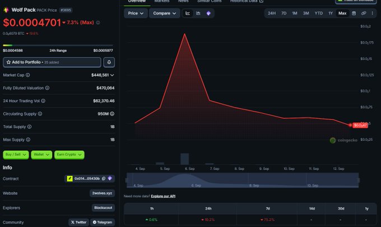This screenshot has width=381, height=227.
Task: Click info icon next to 24 Hour Trading Vol
Action: coord(43,101)
